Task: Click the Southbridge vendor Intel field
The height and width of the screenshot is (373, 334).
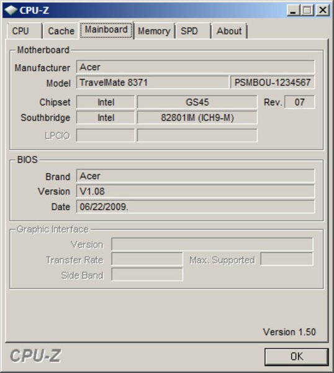Action: pos(106,117)
